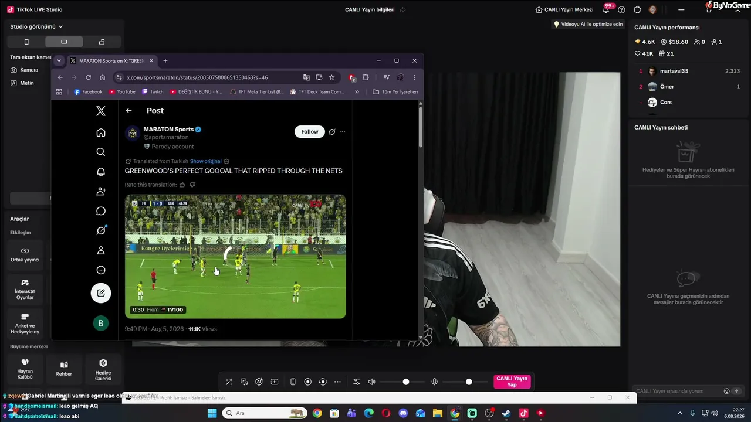
Task: Open the browser home page button
Action: point(102,77)
